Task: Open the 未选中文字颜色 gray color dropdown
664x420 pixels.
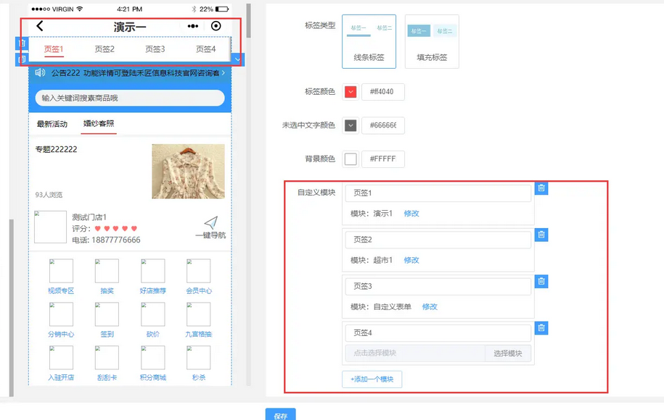Action: 351,125
